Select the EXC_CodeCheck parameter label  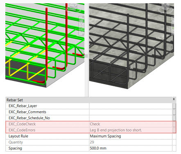[x=22, y=124]
